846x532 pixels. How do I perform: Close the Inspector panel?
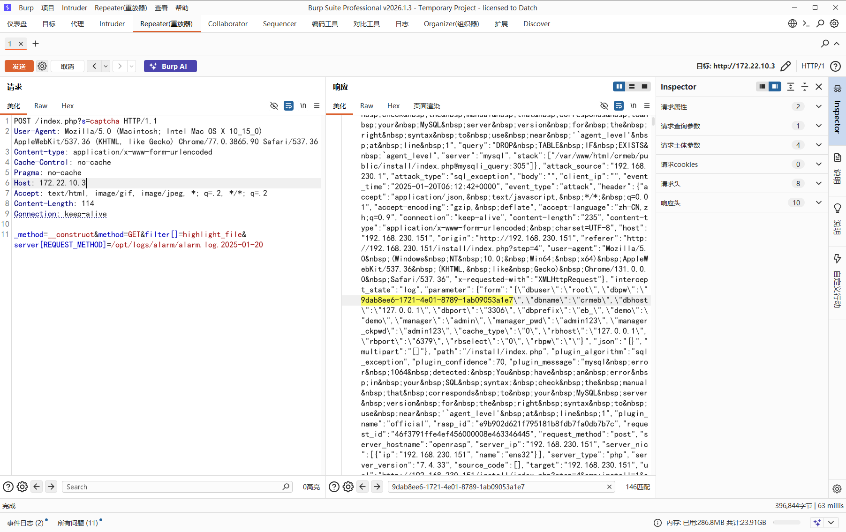click(x=819, y=87)
